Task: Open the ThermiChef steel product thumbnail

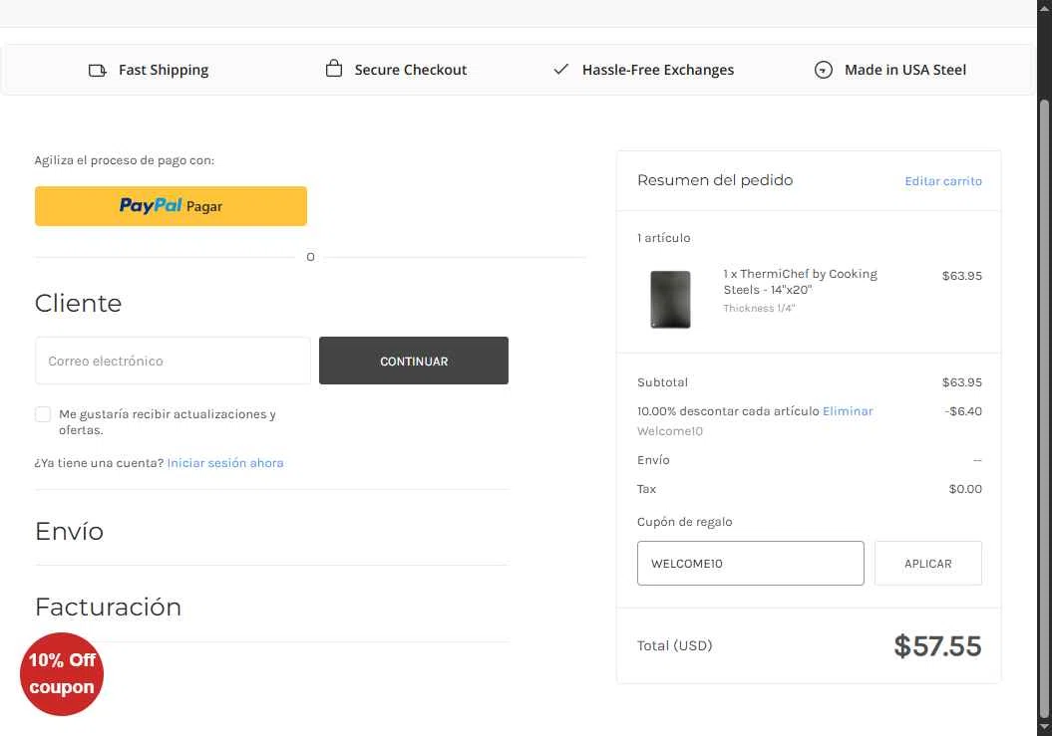Action: click(x=670, y=299)
